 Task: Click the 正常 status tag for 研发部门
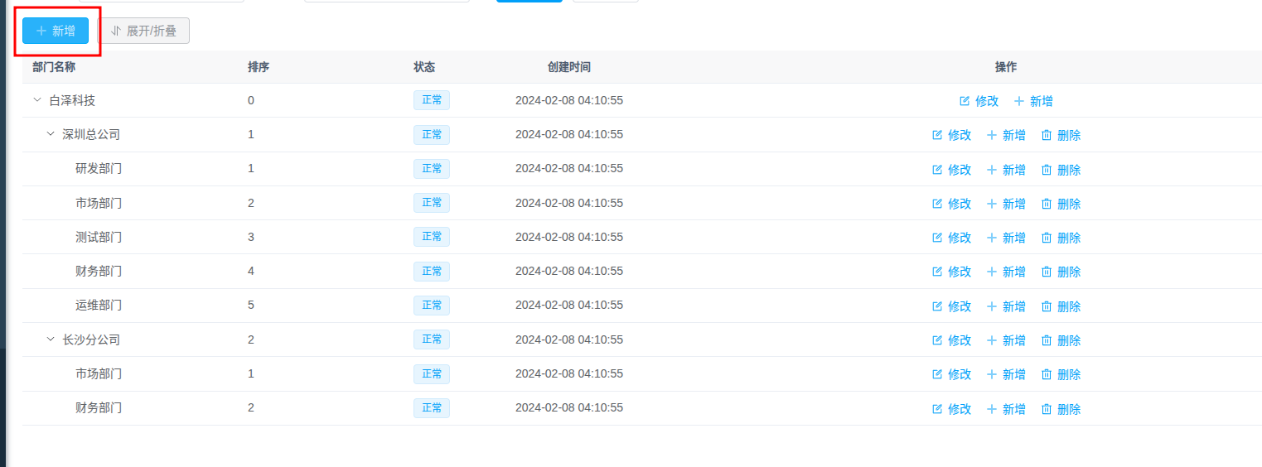432,169
